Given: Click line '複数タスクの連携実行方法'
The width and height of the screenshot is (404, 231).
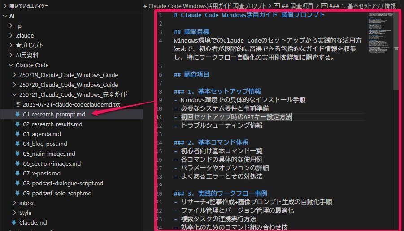Looking at the screenshot, I should pyautogui.click(x=218, y=219).
